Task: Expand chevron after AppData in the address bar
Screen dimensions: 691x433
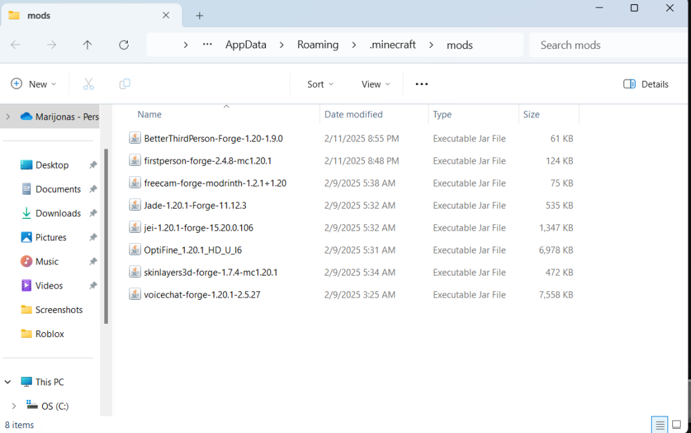Action: coord(282,45)
